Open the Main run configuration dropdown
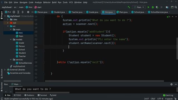Screen dimensions: 178x100 [x=139, y=7]
